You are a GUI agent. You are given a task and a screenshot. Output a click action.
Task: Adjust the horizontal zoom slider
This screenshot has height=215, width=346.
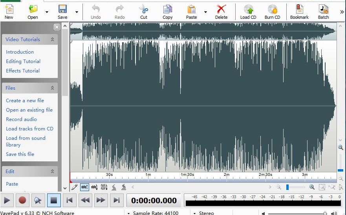coord(287,187)
